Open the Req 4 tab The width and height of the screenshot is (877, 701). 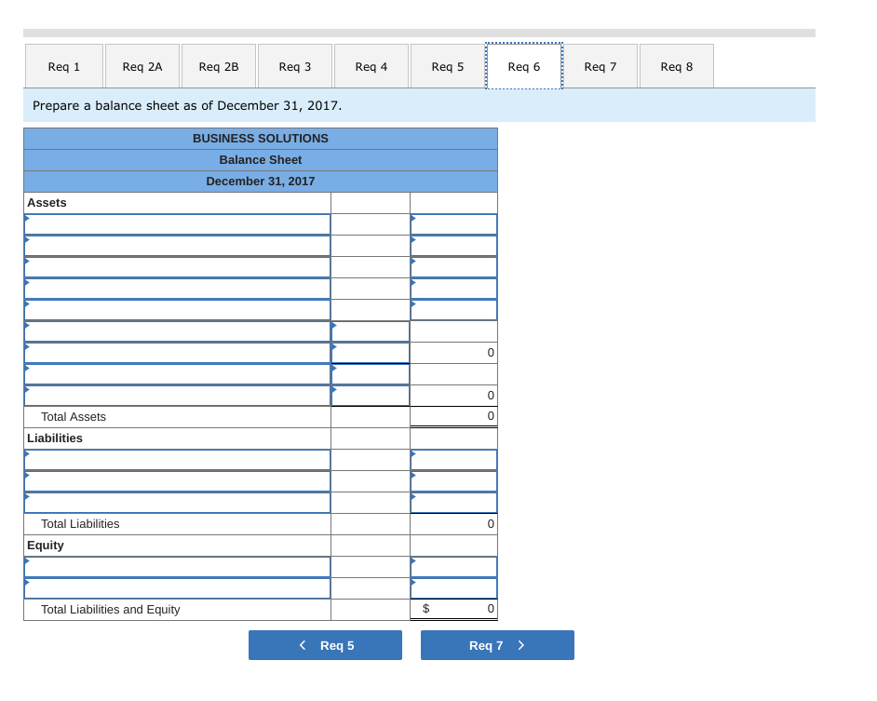[371, 65]
